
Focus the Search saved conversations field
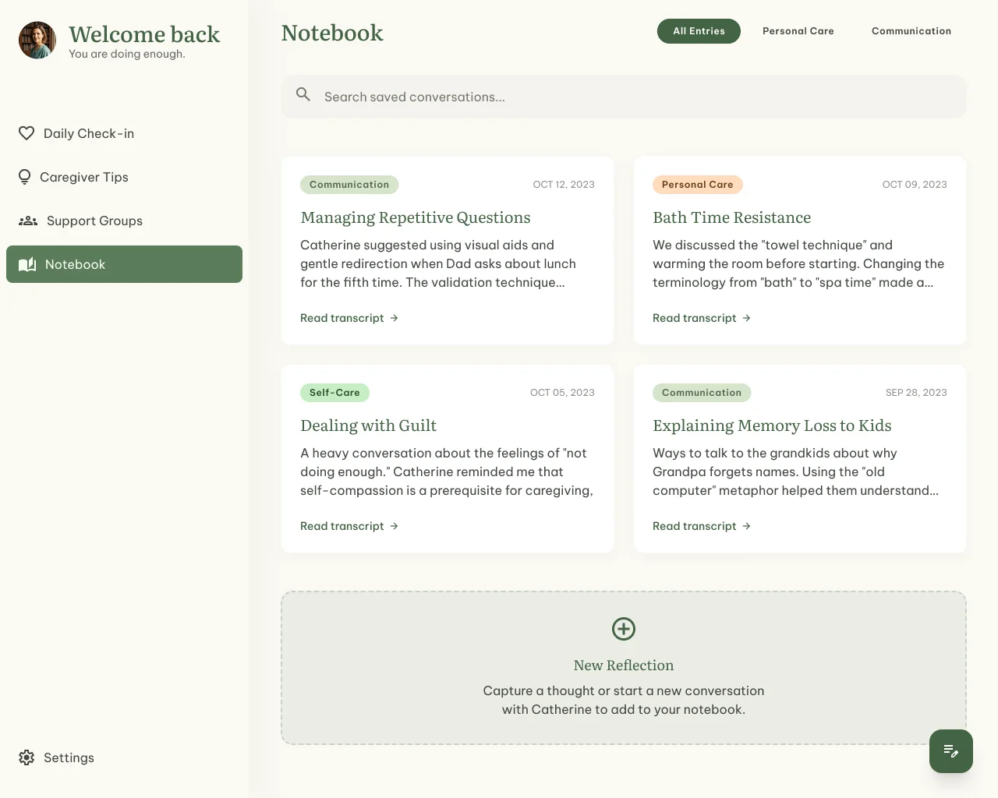click(624, 97)
